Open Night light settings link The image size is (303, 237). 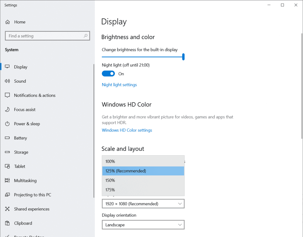click(119, 85)
